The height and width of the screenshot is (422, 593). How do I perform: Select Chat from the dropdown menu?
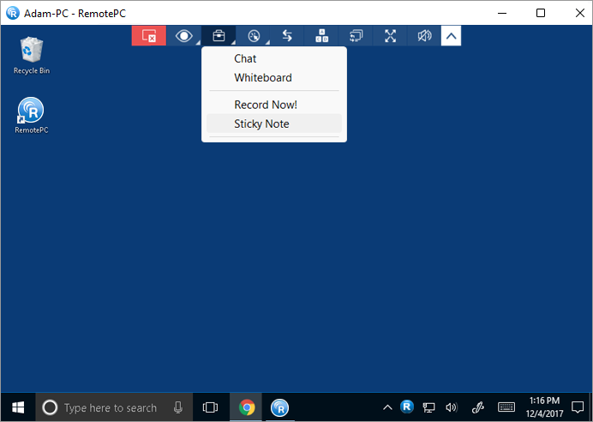pyautogui.click(x=245, y=59)
